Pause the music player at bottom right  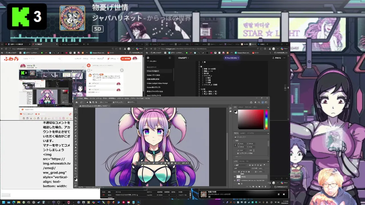tap(279, 194)
